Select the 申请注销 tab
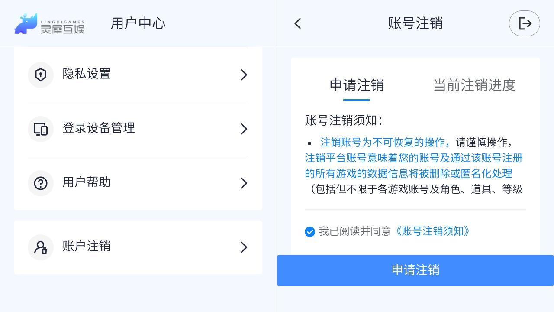This screenshot has height=312, width=554. tap(357, 86)
